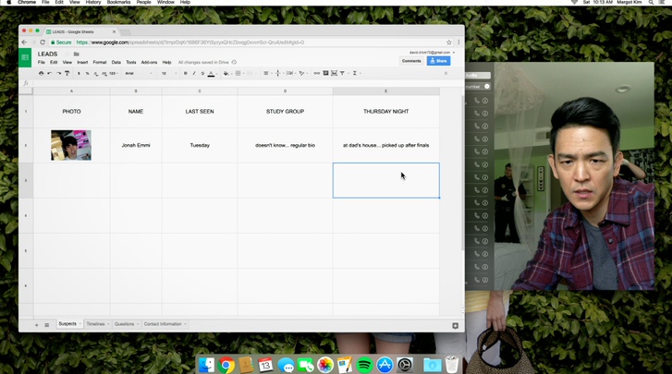Open the Bookmarks menu in macOS menu bar

[x=118, y=3]
